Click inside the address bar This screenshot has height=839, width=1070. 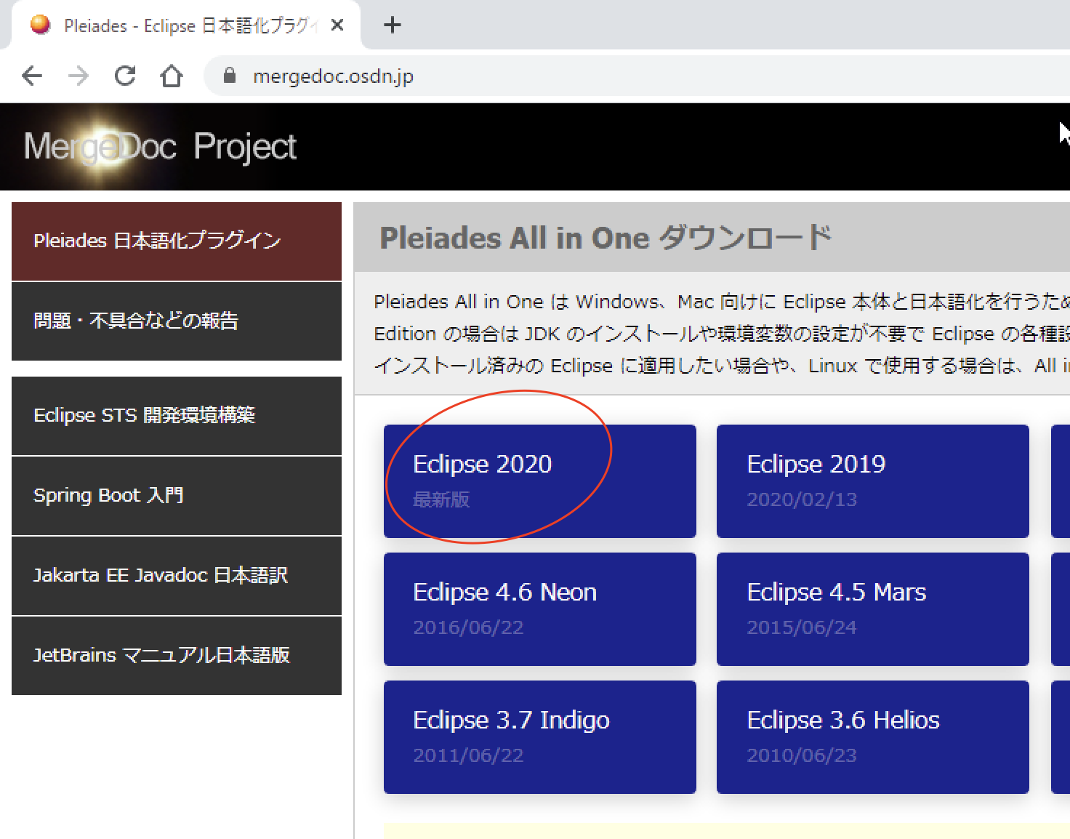click(436, 76)
